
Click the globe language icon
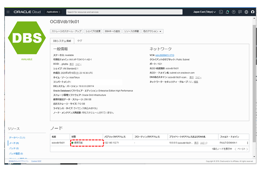pos(246,12)
